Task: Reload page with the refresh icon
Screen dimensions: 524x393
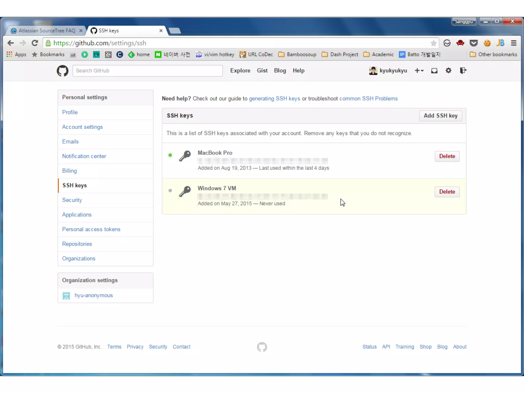Action: tap(35, 43)
